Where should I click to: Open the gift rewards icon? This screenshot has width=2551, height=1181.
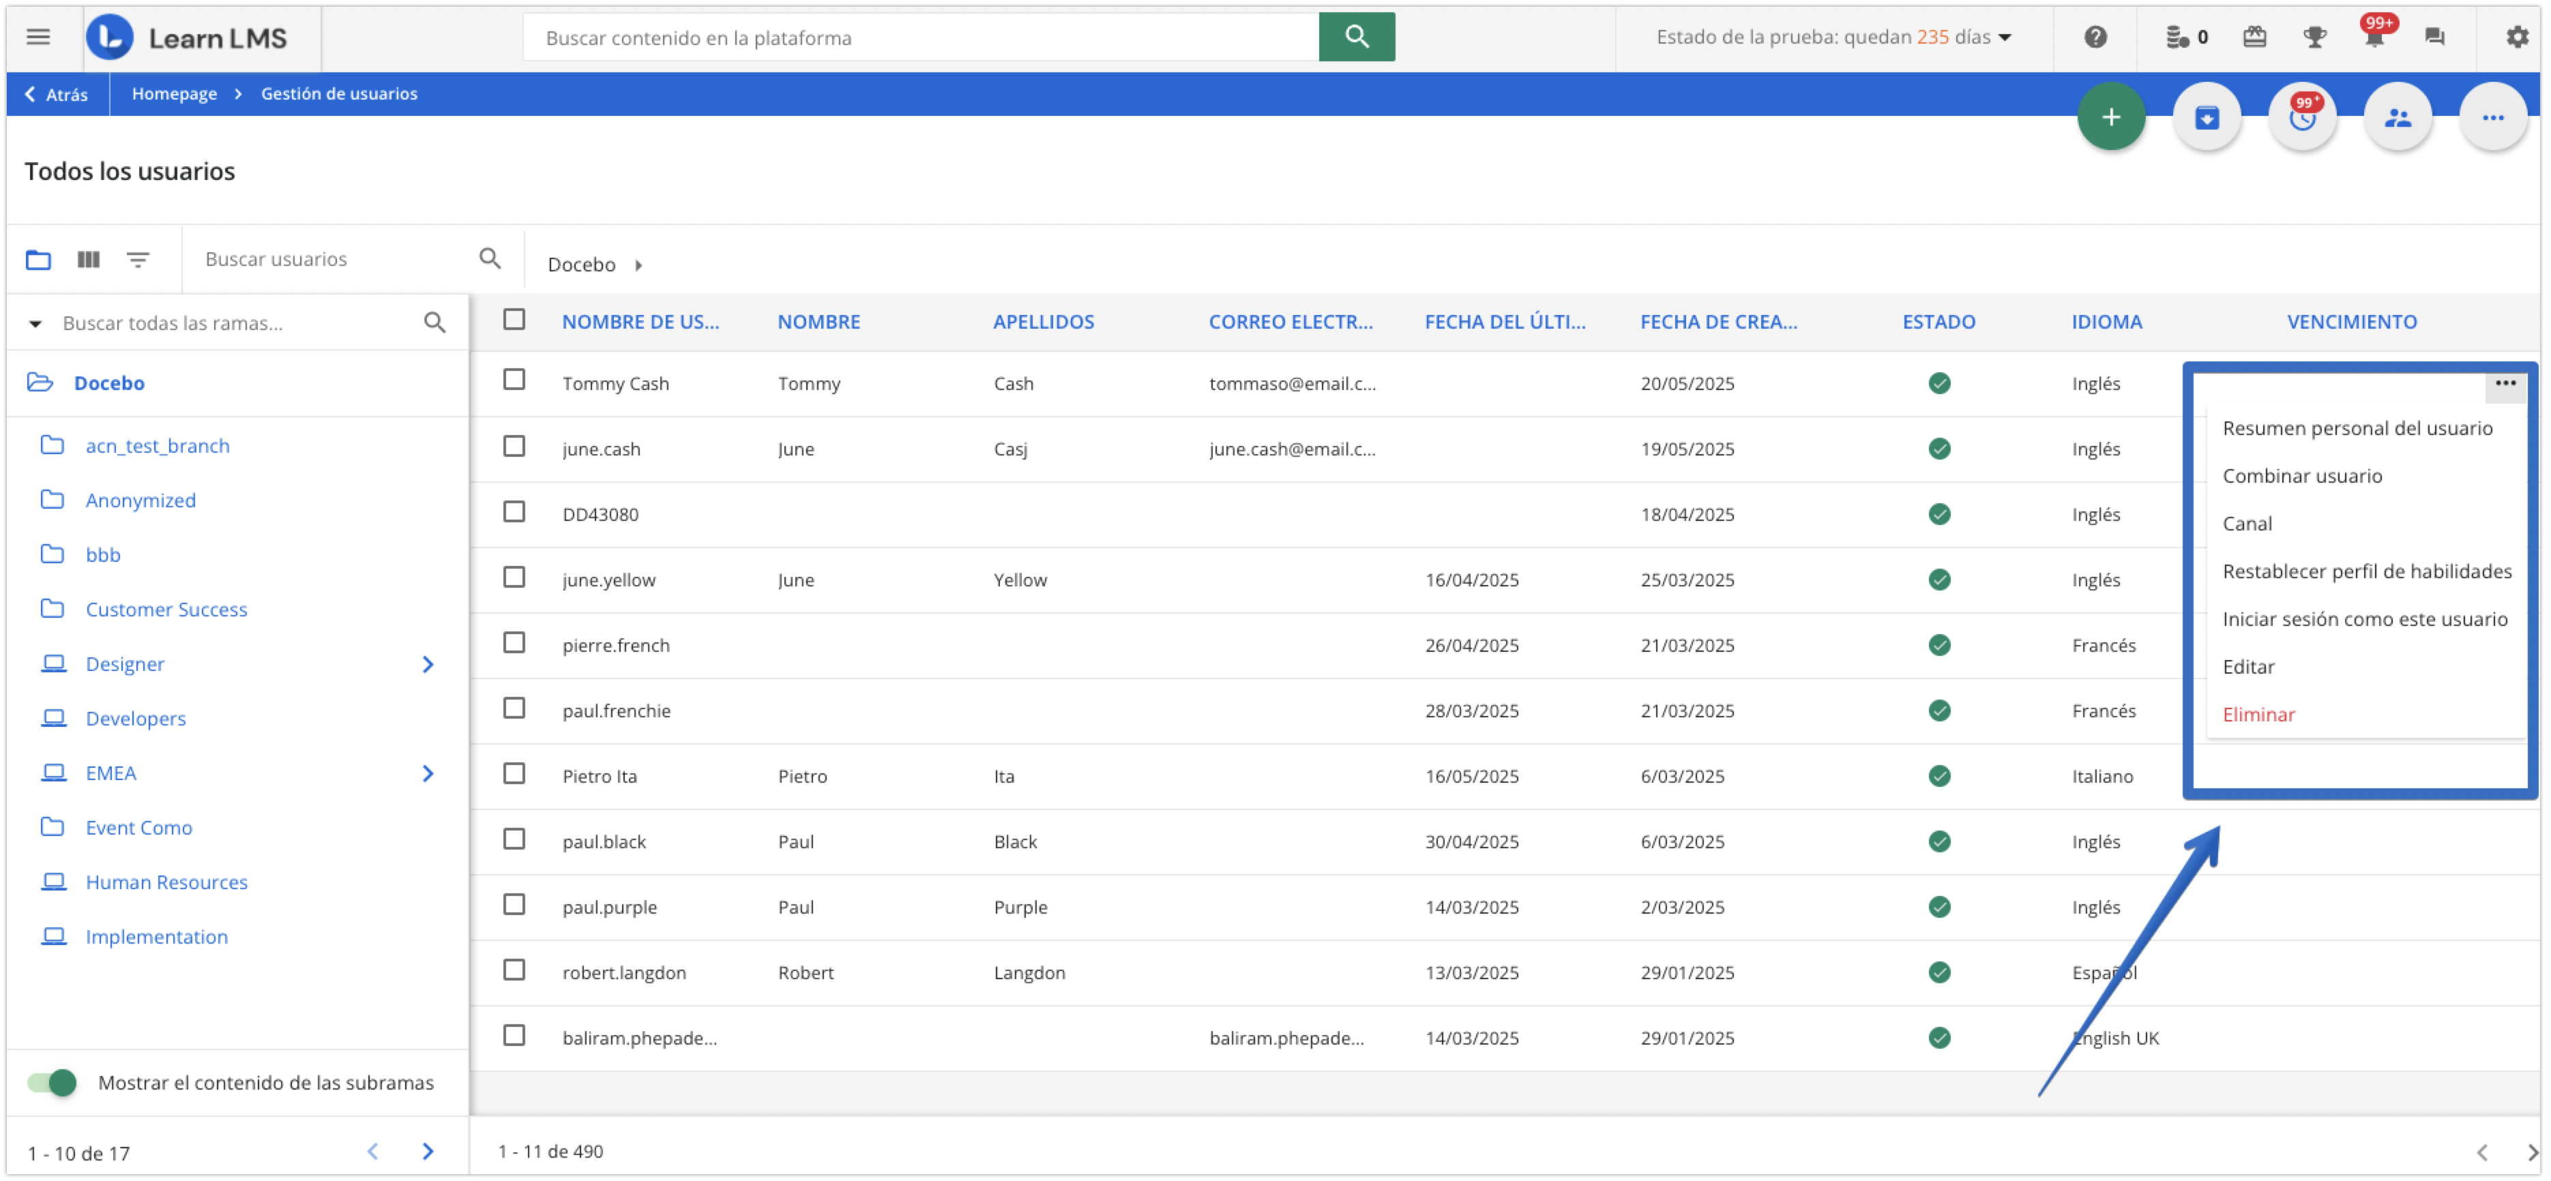(2254, 38)
